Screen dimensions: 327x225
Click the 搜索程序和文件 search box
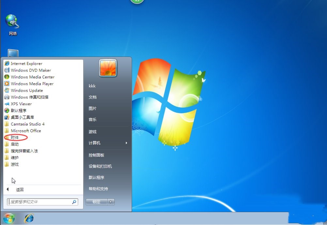click(42, 202)
